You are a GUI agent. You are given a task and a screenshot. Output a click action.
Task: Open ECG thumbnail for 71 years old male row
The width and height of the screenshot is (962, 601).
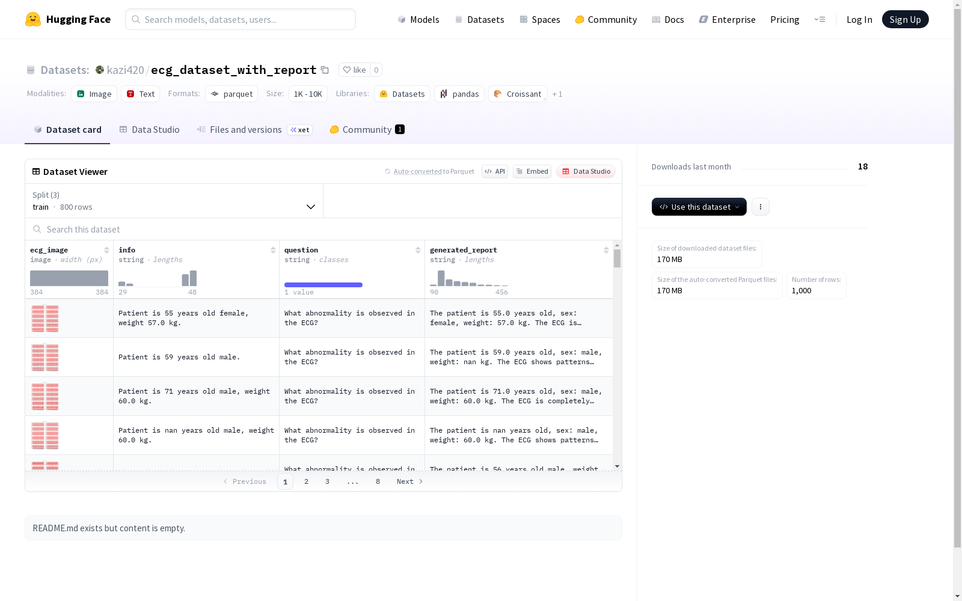click(45, 396)
